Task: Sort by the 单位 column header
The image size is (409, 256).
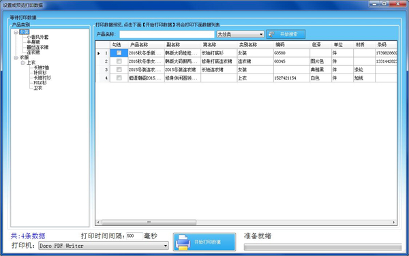Action: (x=342, y=45)
